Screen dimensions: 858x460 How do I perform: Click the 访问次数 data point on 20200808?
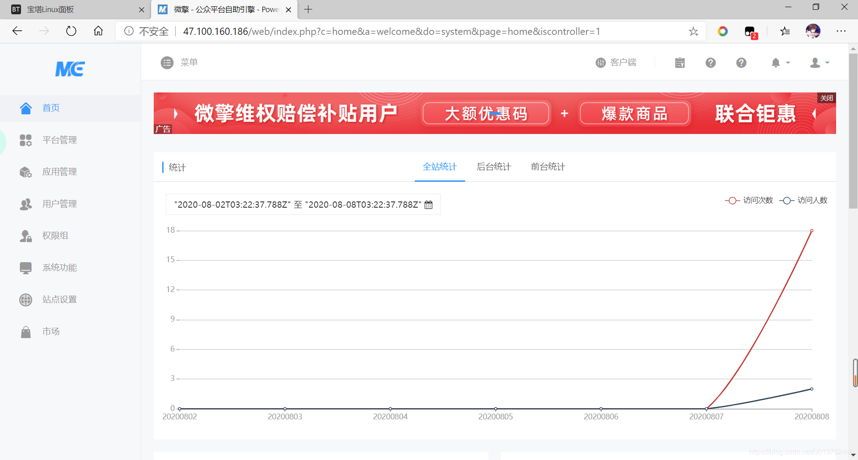(x=812, y=231)
